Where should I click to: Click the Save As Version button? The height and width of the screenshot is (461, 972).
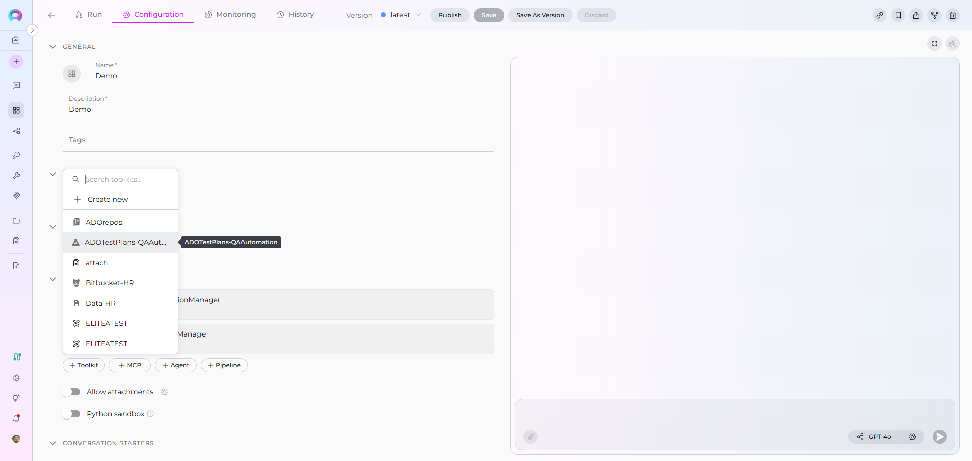(x=540, y=15)
